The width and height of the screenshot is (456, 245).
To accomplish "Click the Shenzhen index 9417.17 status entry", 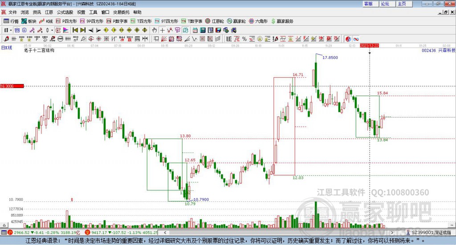I will [x=122, y=233].
